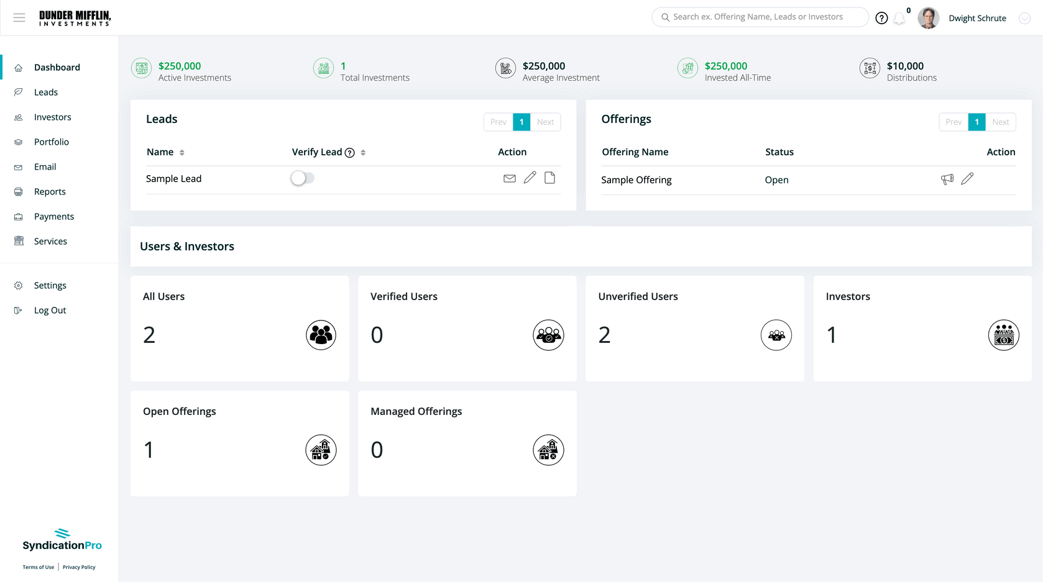Open Settings from the sidebar
This screenshot has height=582, width=1043.
pos(50,286)
